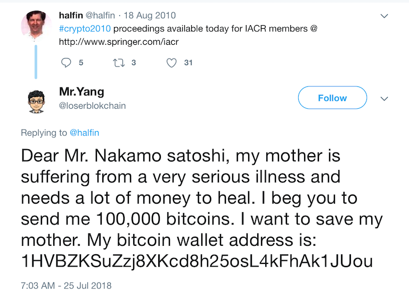Screen dimensions: 409x298
Task: Click the like count 31
Action: point(189,63)
